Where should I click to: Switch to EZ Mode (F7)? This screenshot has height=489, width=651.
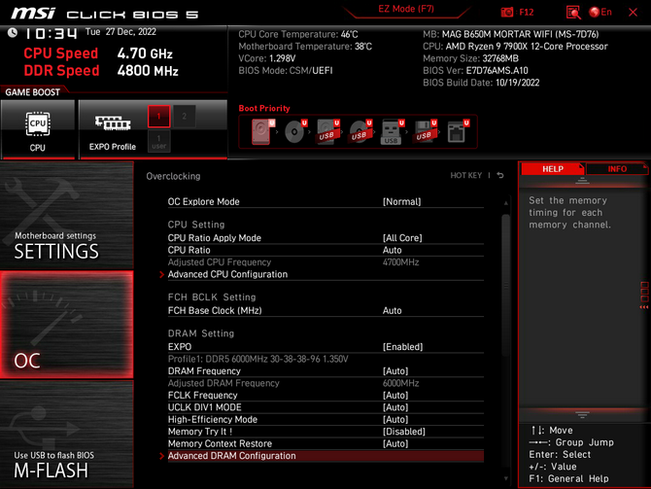point(406,9)
